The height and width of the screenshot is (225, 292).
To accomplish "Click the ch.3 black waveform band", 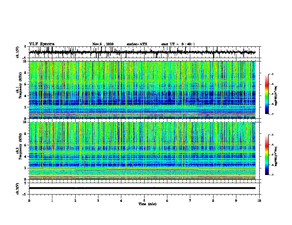I will tap(142, 188).
